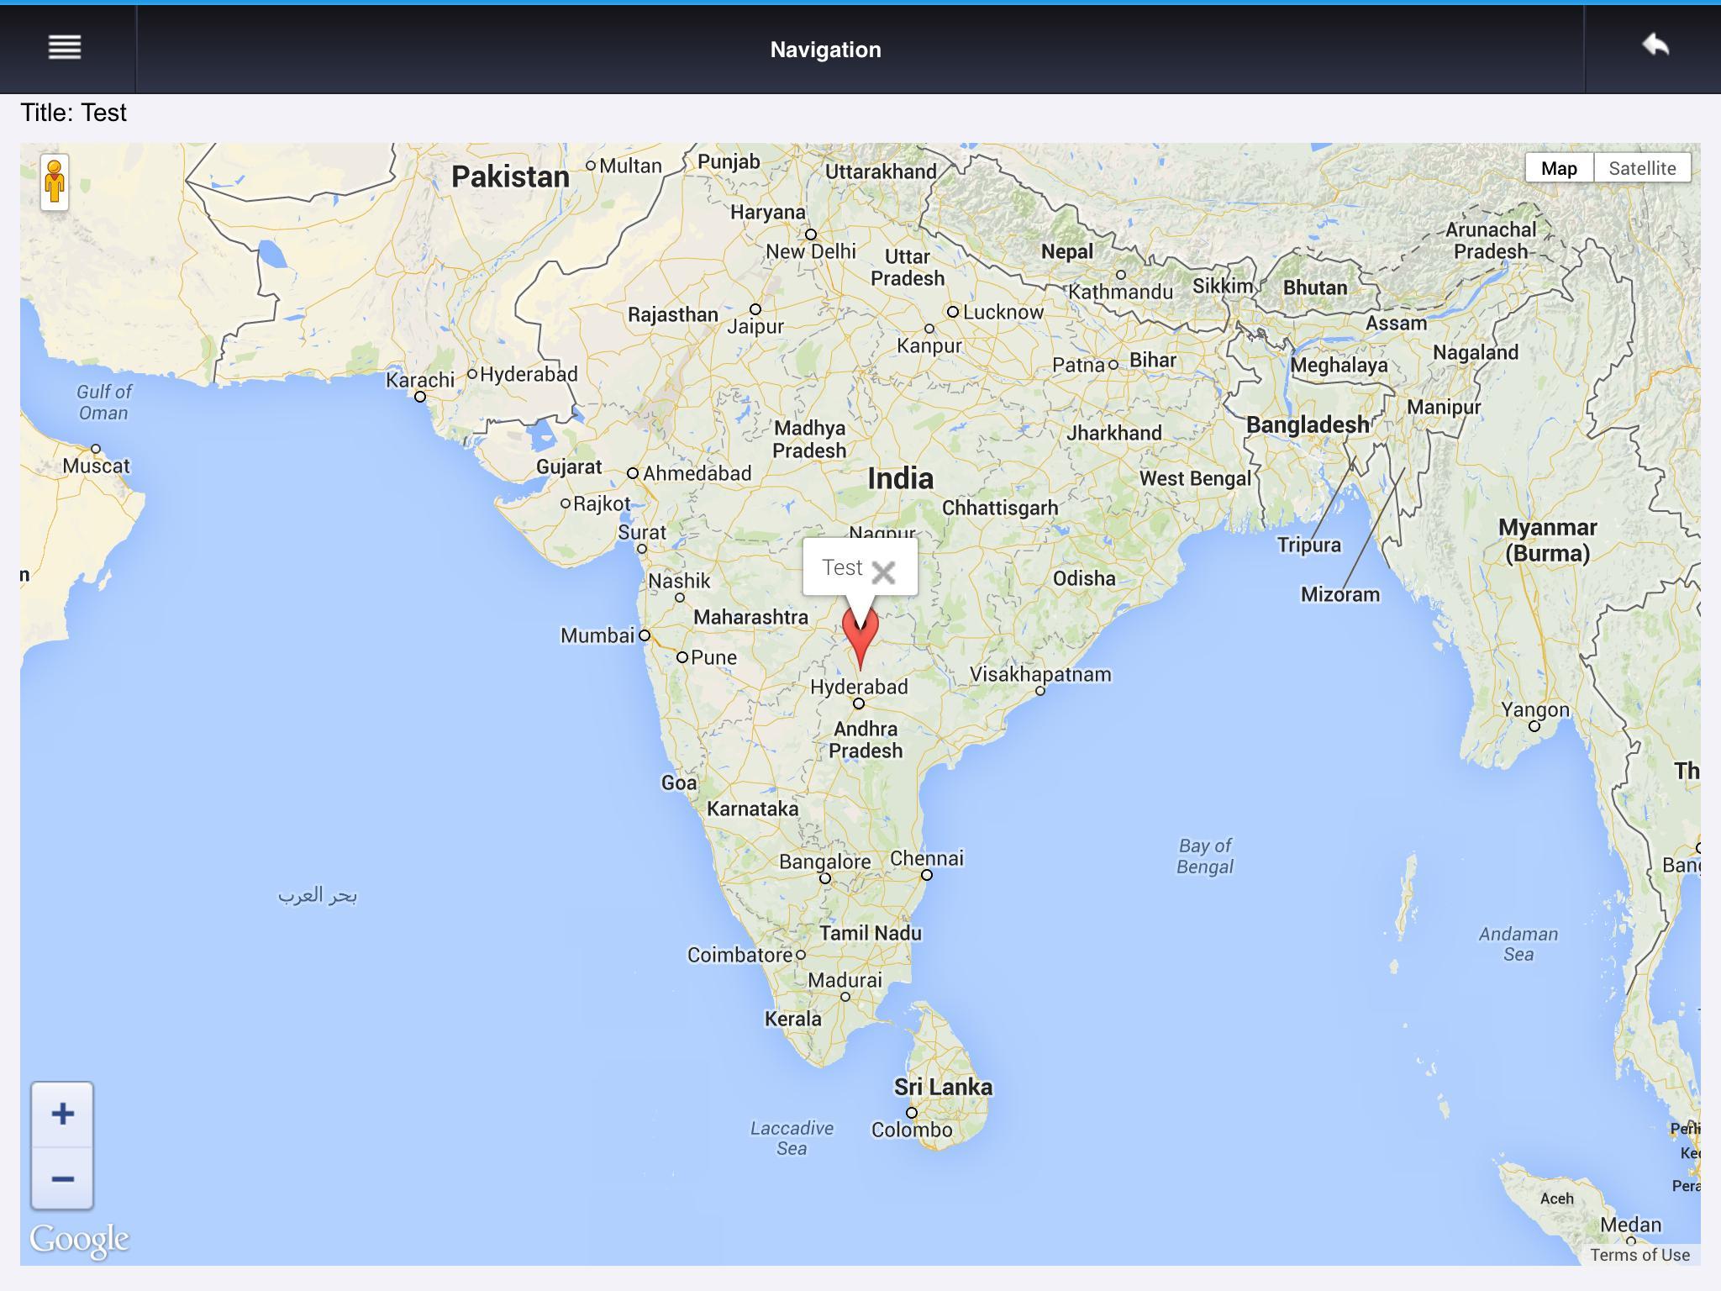The height and width of the screenshot is (1291, 1721).
Task: Click the Andaman Sea label
Action: 1518,944
